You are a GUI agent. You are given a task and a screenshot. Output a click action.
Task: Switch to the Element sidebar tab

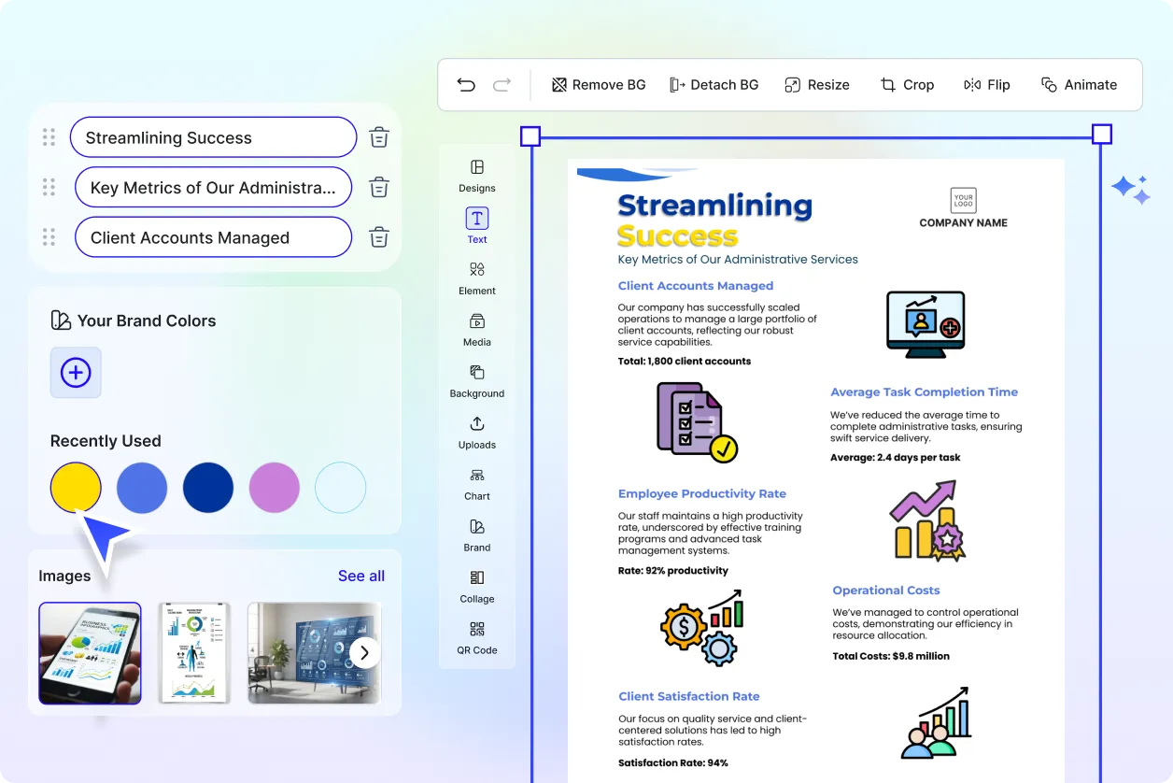click(x=477, y=278)
